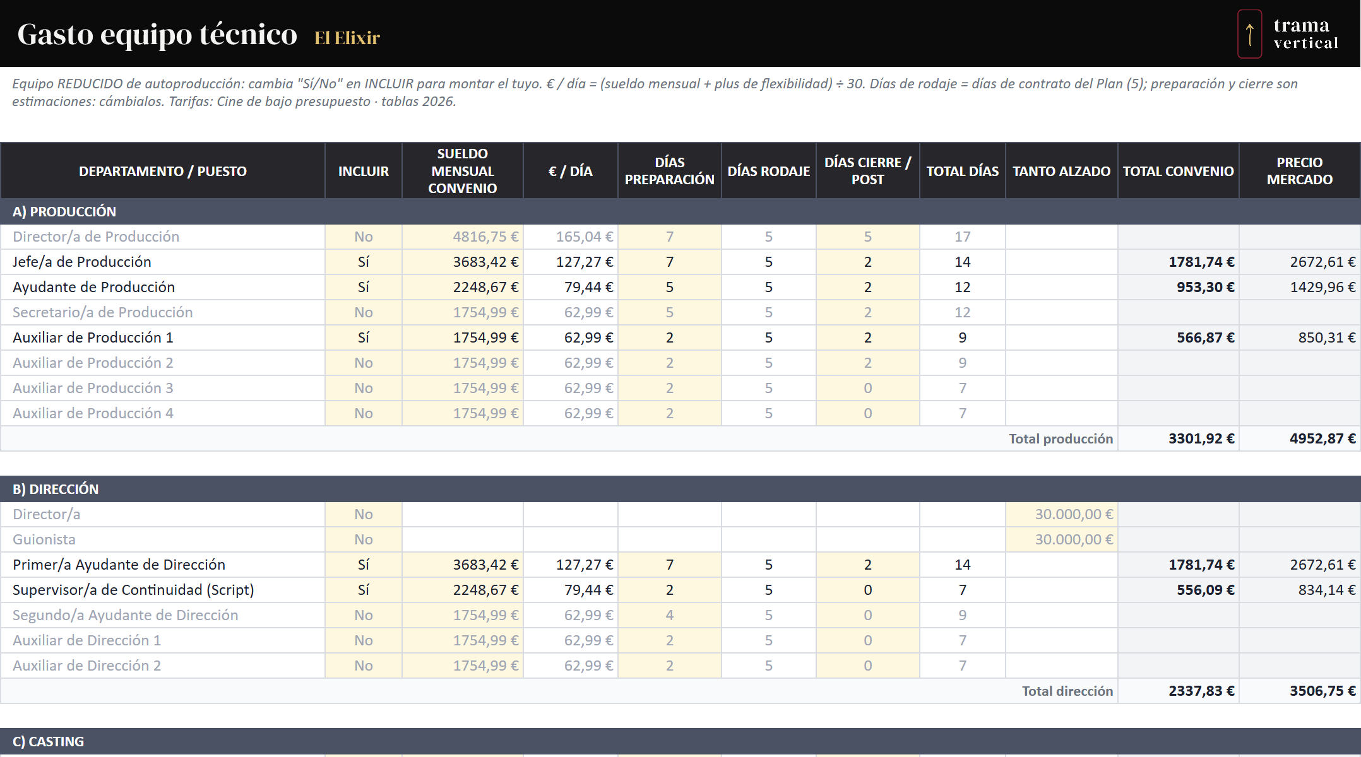Viewport: 1361px width, 757px height.
Task: Click the TANTO ALZADO column header
Action: [1062, 171]
